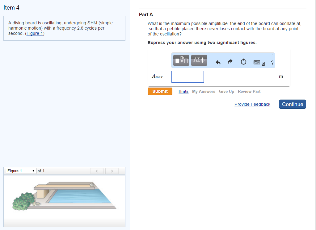Open the Figure 1 link in the problem statement
316x230 pixels.
click(35, 33)
